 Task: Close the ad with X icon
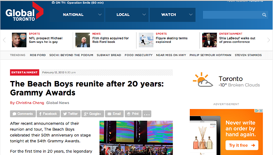(x=261, y=111)
